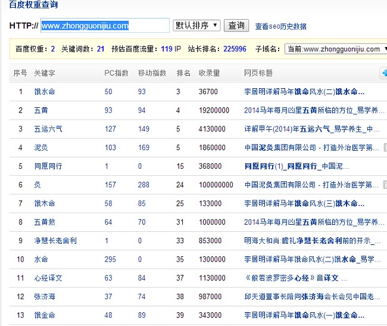Open keyword link 同愿同行
Screen dimensions: 387x326
[48, 166]
